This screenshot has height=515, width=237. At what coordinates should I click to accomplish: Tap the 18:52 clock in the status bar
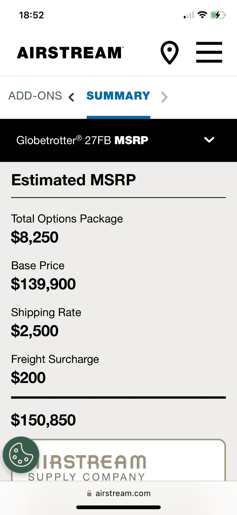click(x=32, y=15)
